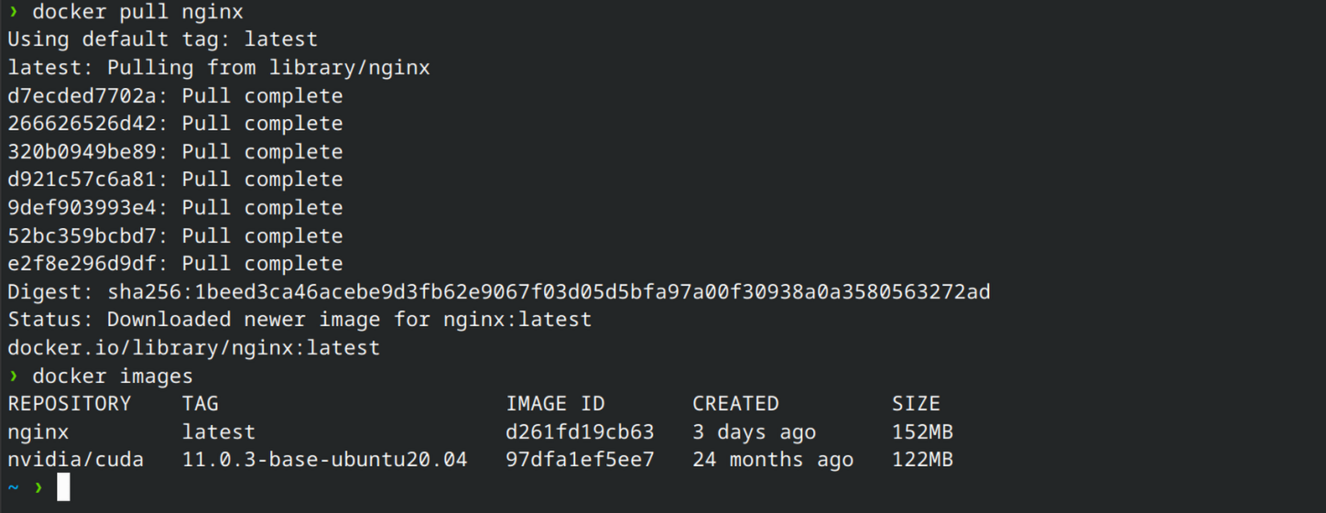Click the IMAGE ID column header

555,404
